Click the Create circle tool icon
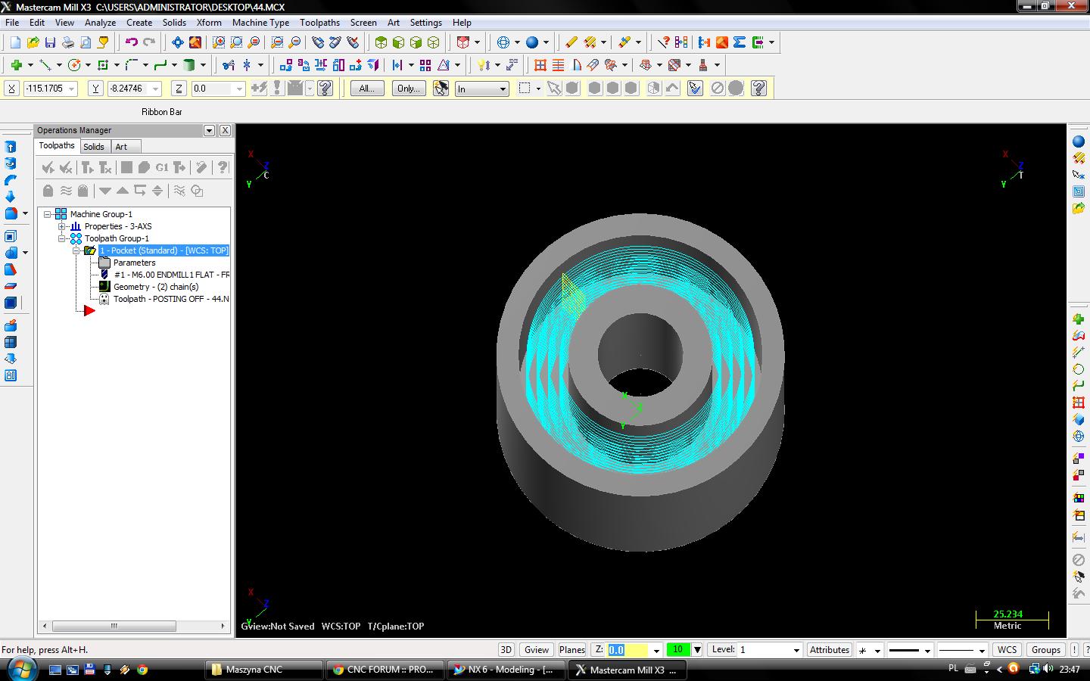1090x681 pixels. [74, 65]
